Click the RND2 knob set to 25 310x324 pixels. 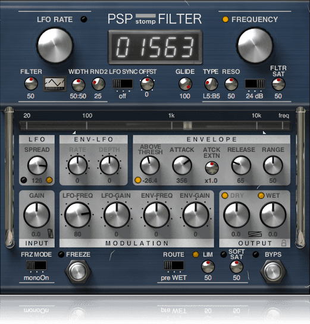pyautogui.click(x=98, y=84)
